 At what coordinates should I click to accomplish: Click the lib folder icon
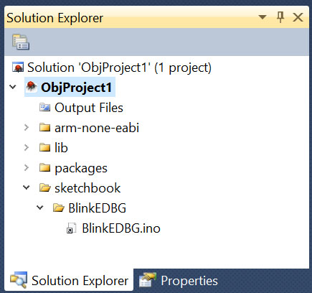[x=44, y=147]
